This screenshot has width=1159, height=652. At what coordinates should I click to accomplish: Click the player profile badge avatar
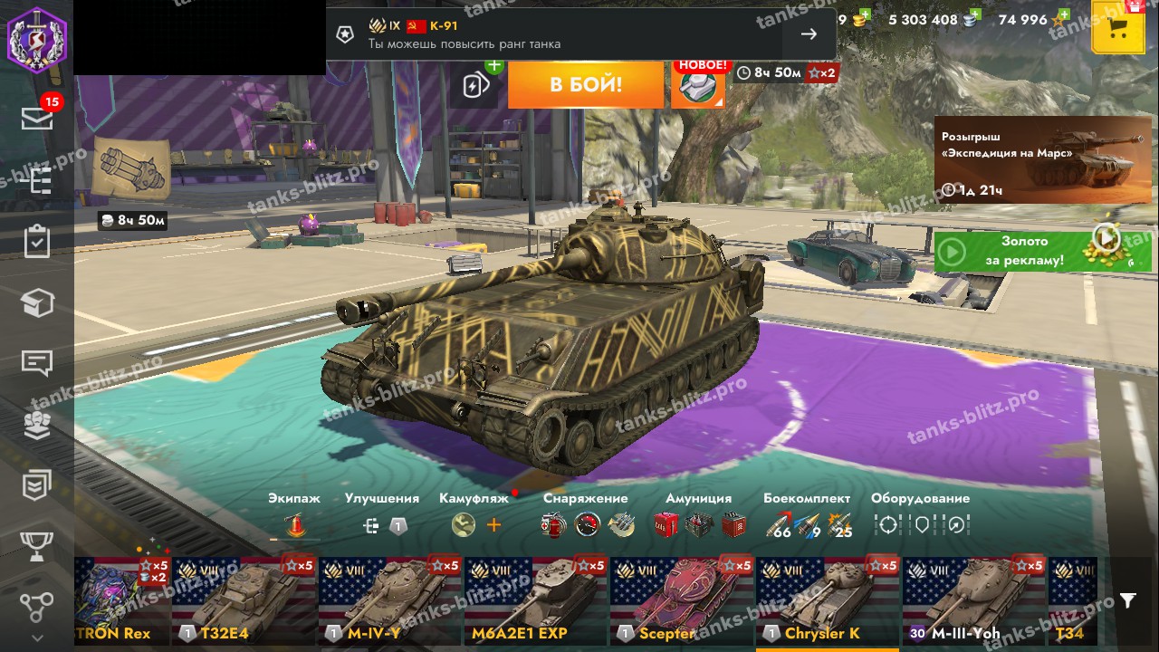tap(37, 36)
